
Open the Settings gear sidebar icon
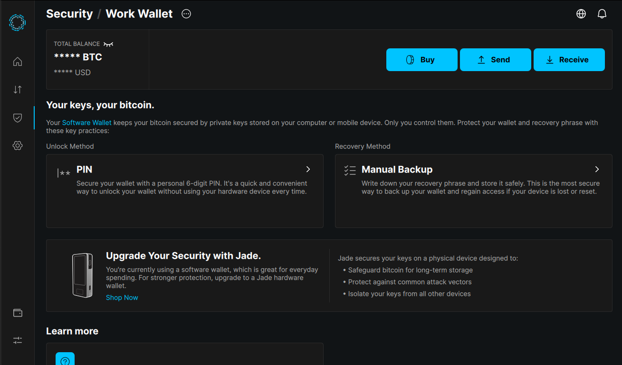[18, 146]
